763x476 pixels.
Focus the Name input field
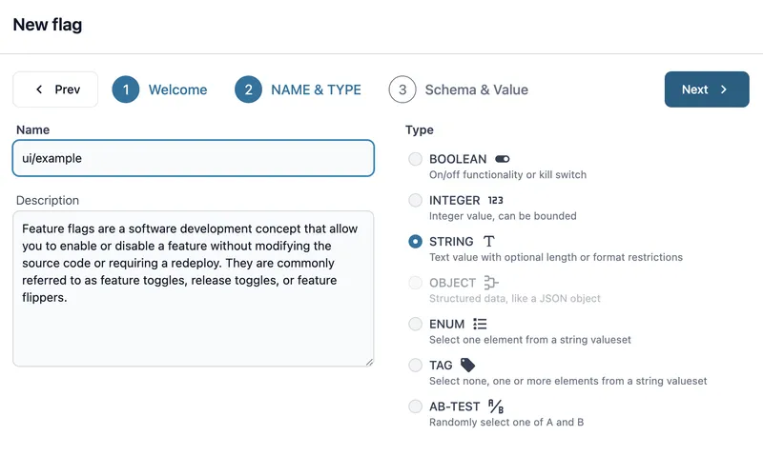tap(193, 158)
